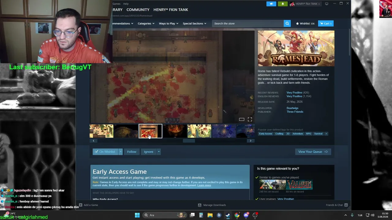Click the screenshot strip scrollbar handle

pos(189,141)
